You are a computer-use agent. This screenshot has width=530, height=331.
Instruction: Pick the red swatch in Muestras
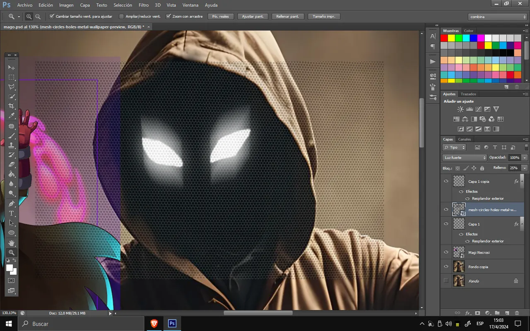(444, 38)
